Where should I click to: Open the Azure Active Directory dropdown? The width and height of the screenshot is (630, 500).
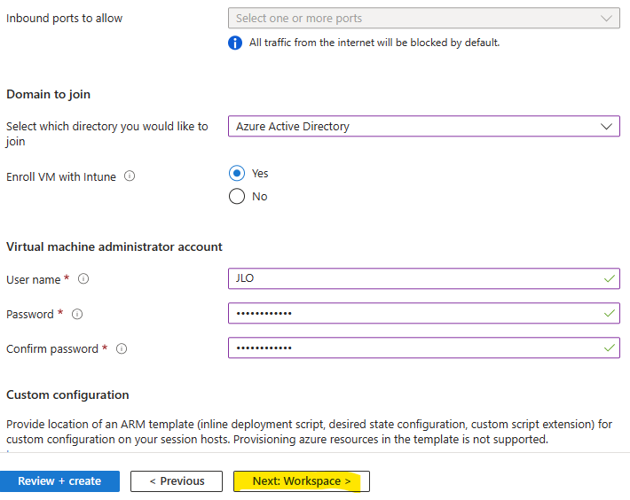(424, 127)
